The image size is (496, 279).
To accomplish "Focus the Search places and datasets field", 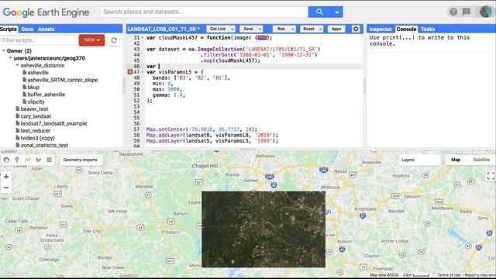I will (x=205, y=12).
